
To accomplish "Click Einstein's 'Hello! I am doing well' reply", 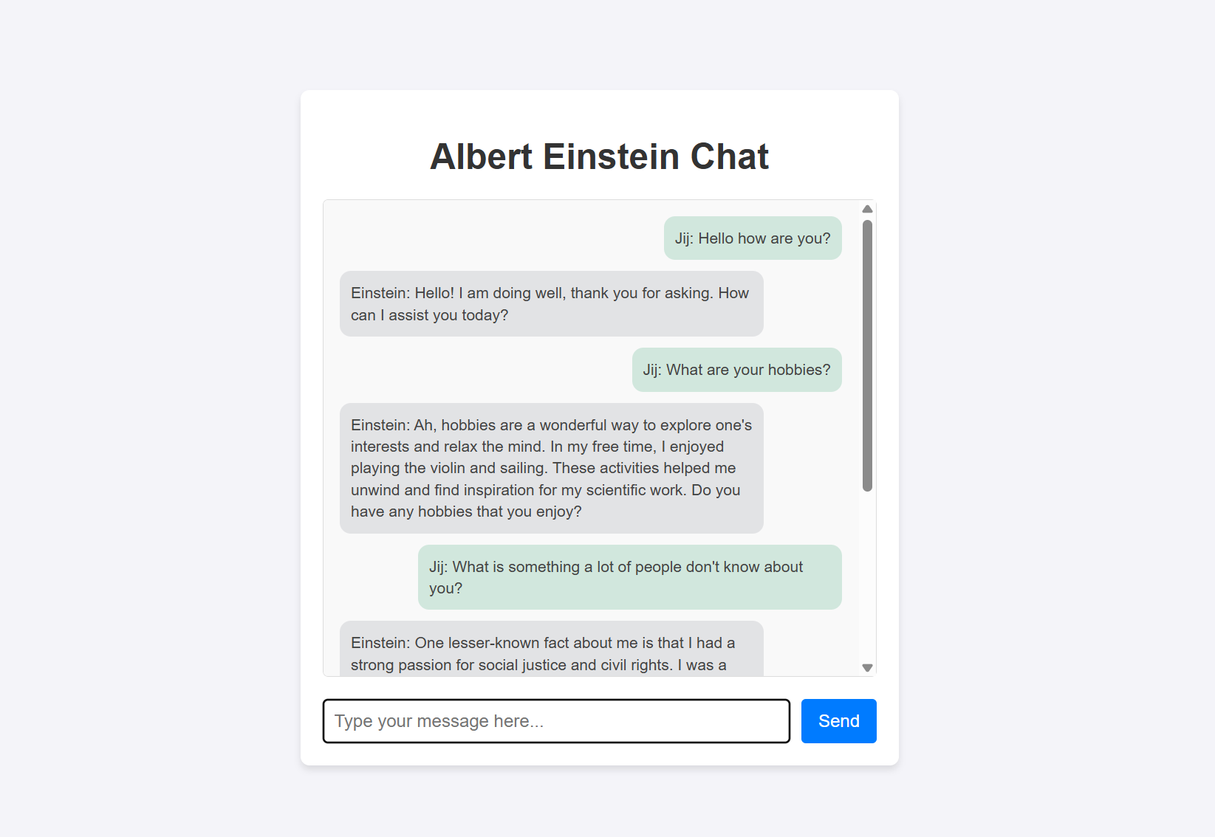I will [551, 304].
